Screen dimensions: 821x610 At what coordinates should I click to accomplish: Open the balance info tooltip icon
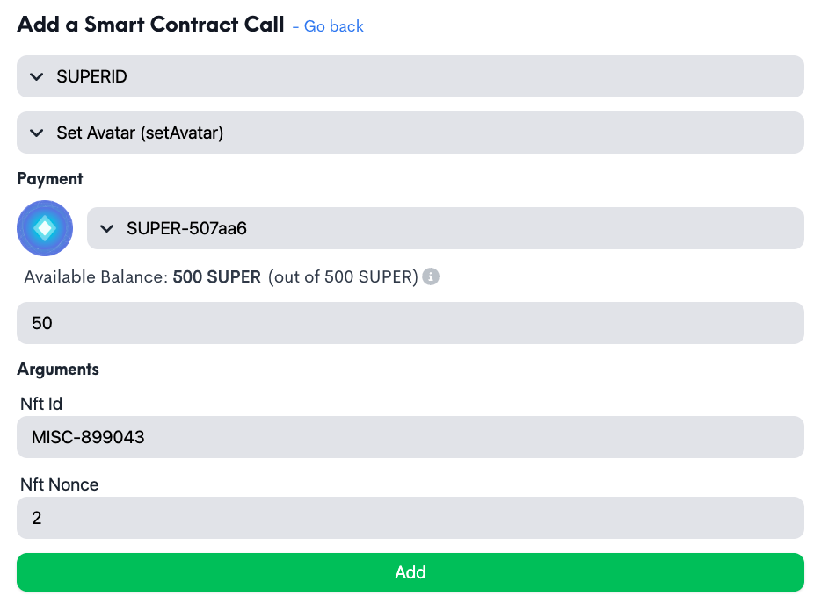431,276
